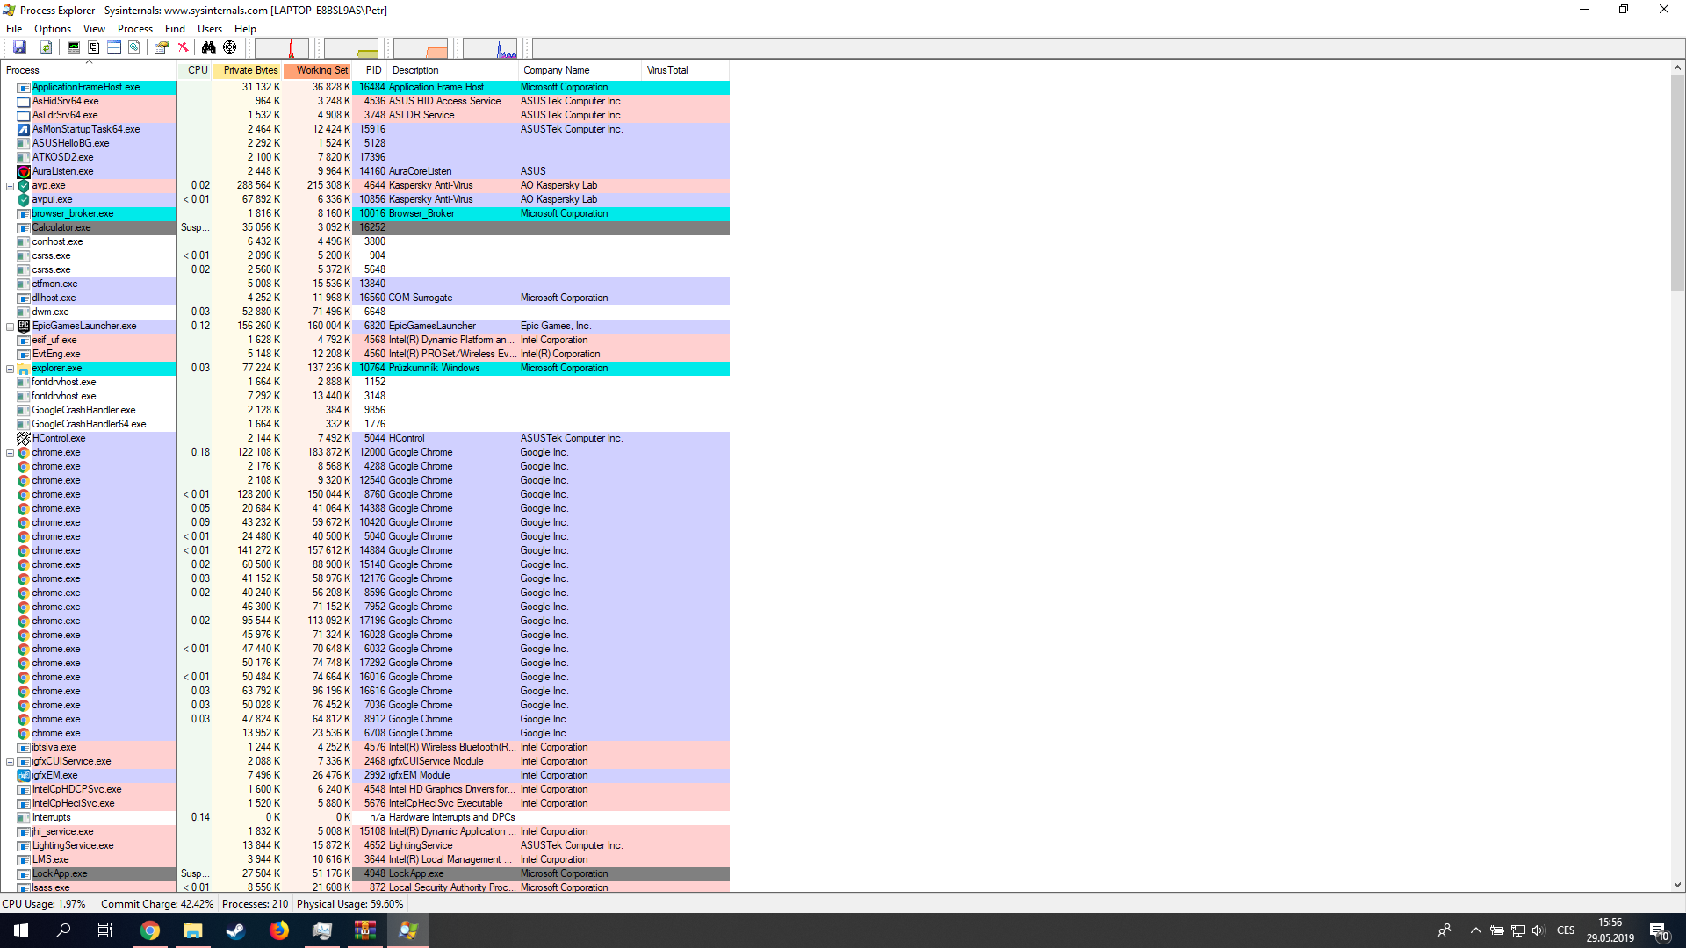Sort by the PID column header

[371, 70]
